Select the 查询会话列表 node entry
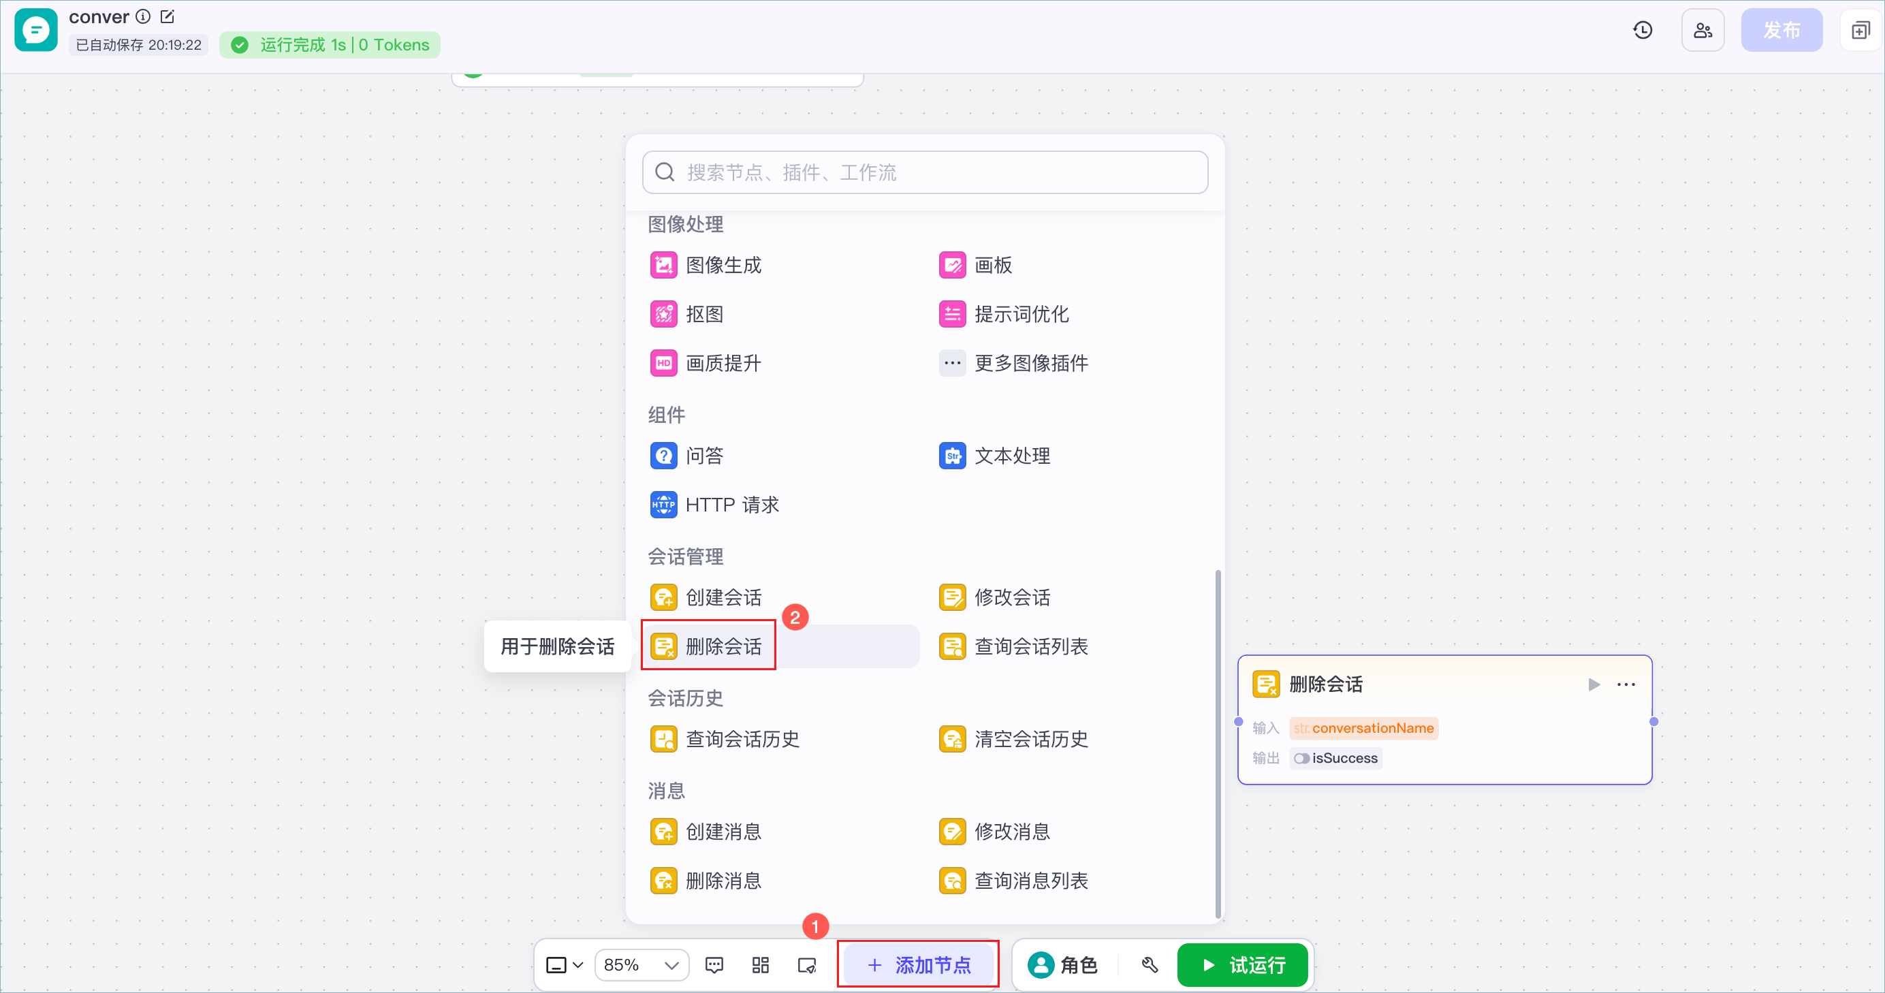The height and width of the screenshot is (993, 1885). (1013, 646)
